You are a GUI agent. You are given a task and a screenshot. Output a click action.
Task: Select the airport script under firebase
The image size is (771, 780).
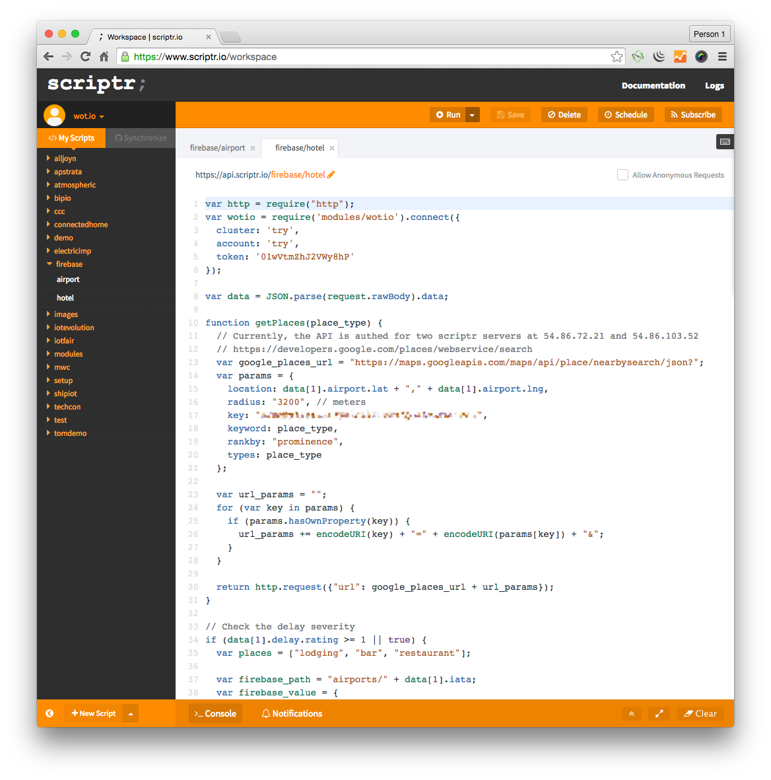(x=68, y=279)
